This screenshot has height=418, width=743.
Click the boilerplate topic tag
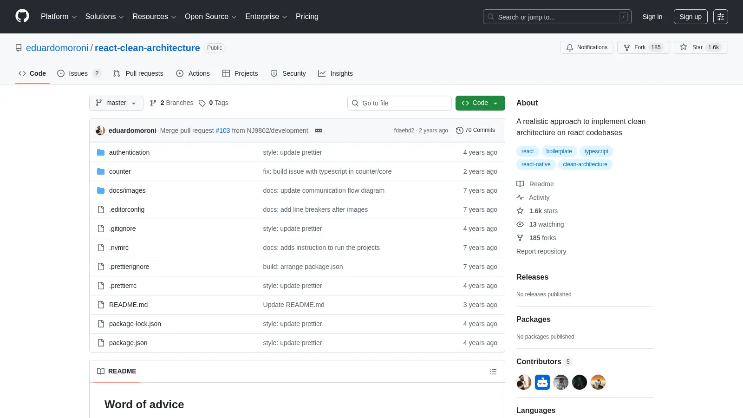tap(559, 151)
